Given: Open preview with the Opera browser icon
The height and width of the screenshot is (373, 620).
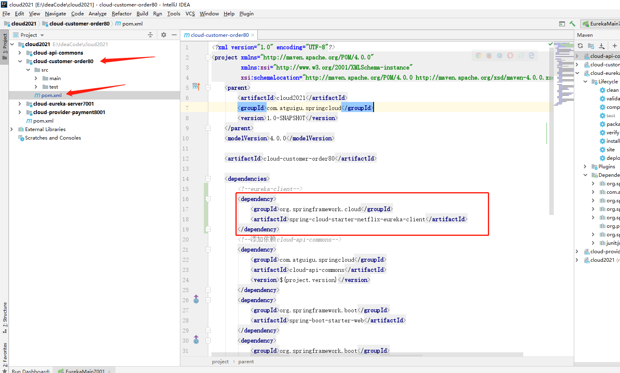Looking at the screenshot, I should 510,55.
